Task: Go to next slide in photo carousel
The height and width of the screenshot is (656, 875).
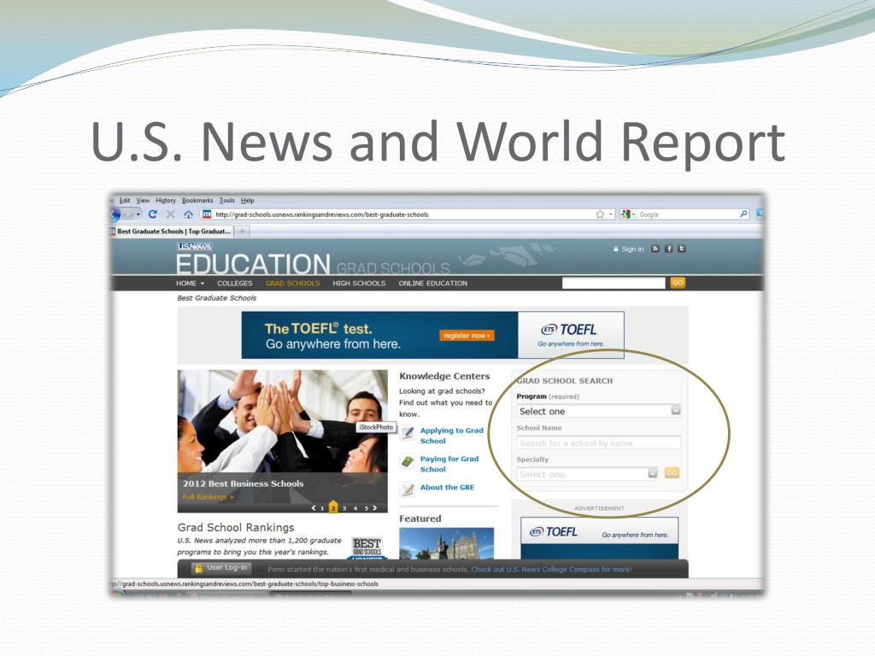Action: coord(374,507)
